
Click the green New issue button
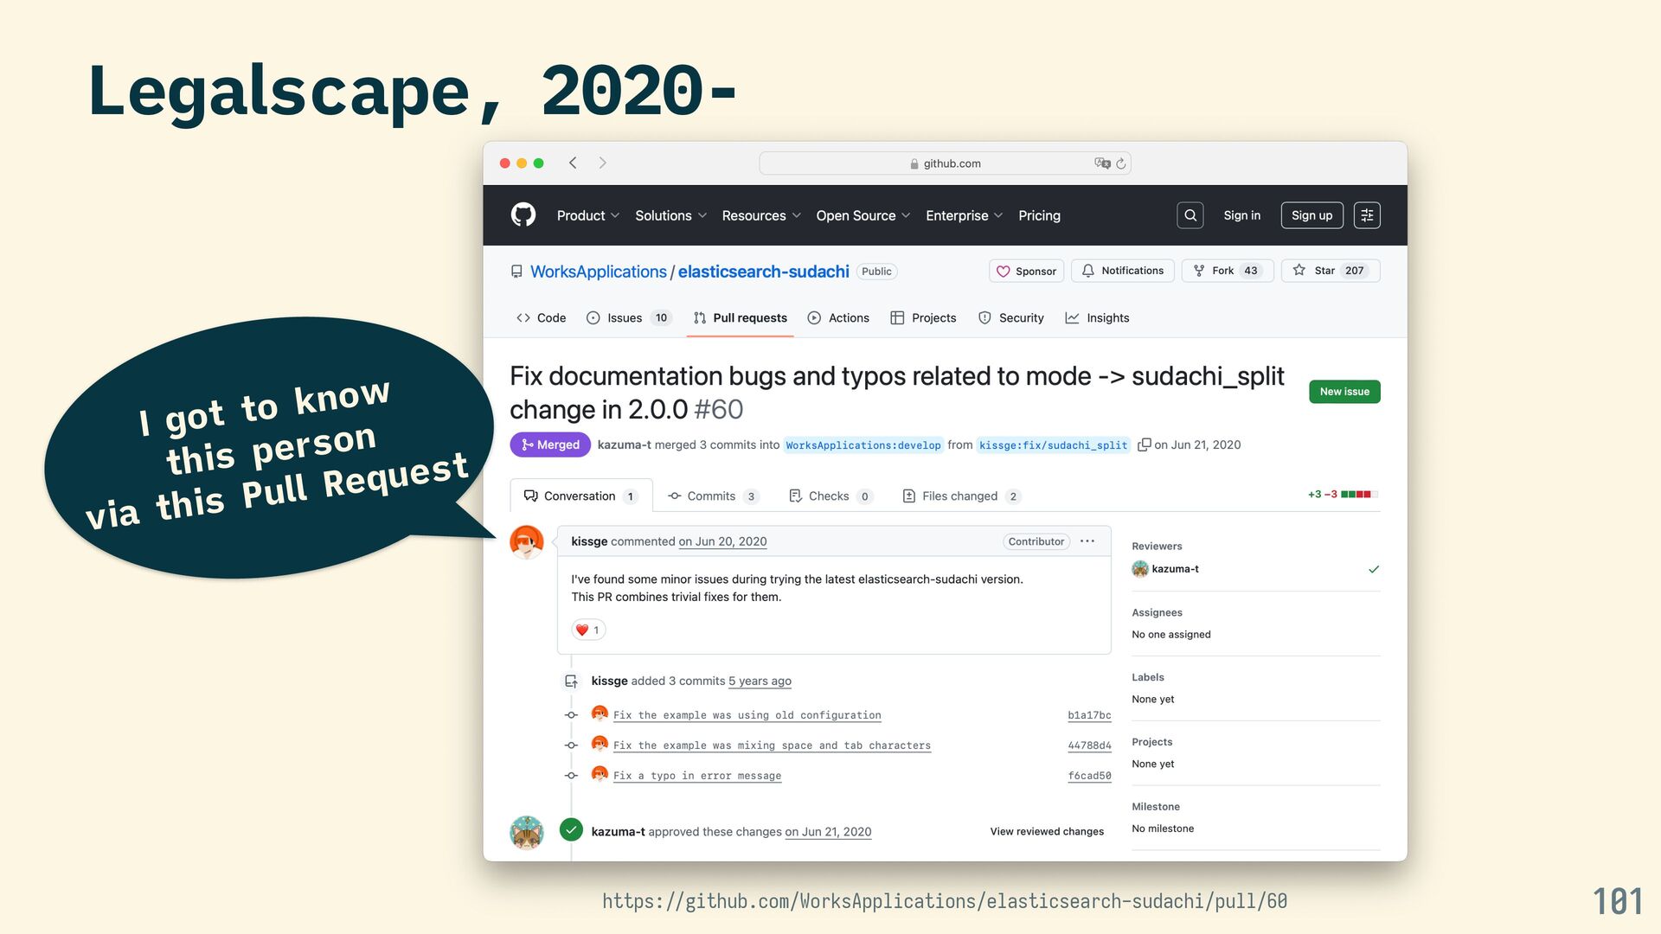(1344, 392)
